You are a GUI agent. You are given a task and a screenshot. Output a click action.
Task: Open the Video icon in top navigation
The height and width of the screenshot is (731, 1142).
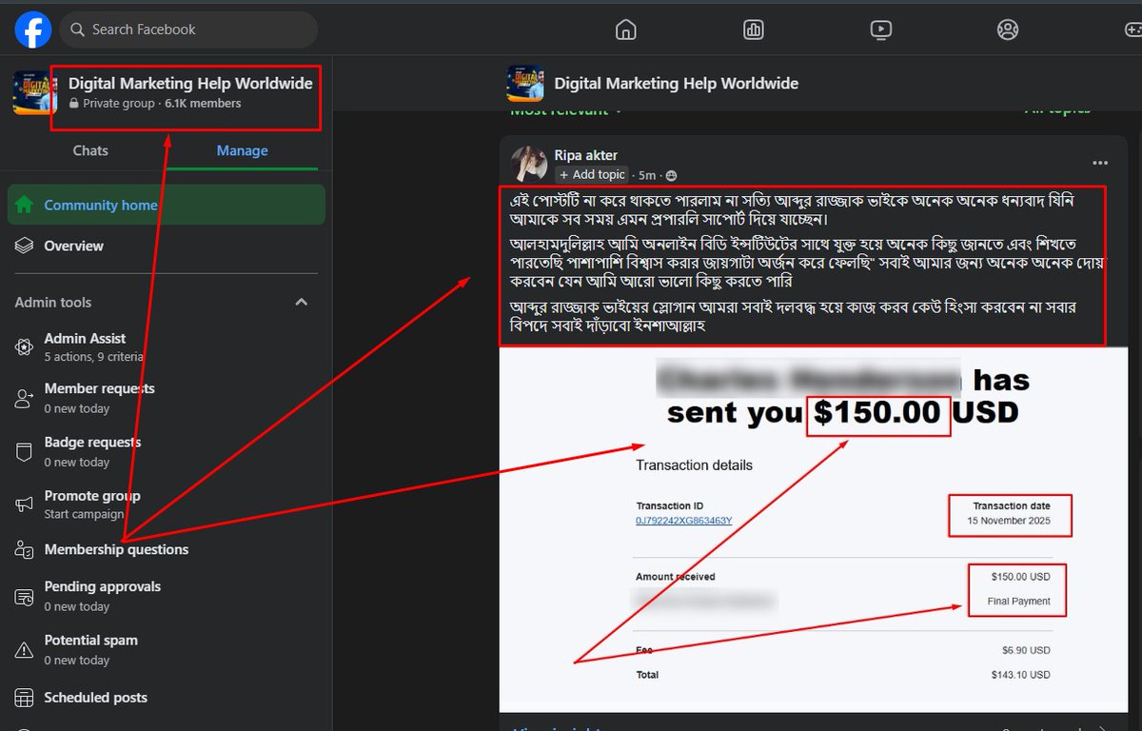click(880, 30)
